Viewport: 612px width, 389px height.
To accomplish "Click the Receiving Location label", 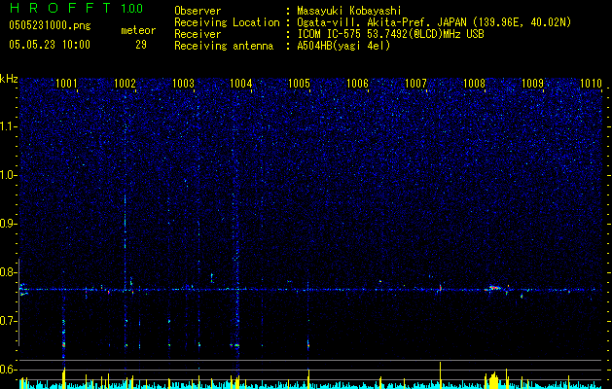I will (x=227, y=22).
